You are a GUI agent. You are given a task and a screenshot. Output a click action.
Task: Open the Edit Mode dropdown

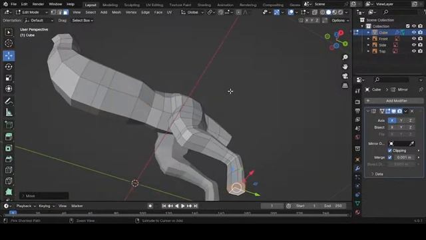32,12
